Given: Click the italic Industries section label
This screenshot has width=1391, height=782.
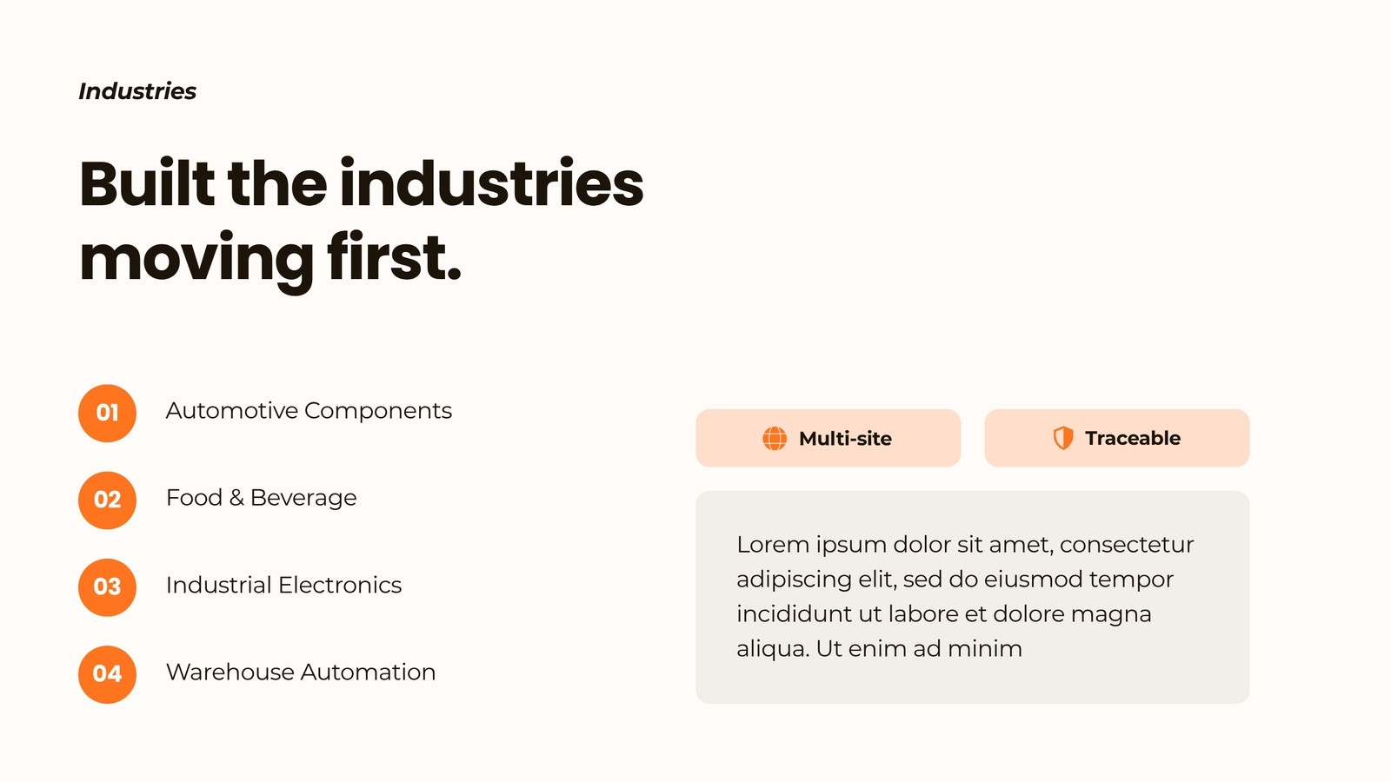Looking at the screenshot, I should [137, 91].
